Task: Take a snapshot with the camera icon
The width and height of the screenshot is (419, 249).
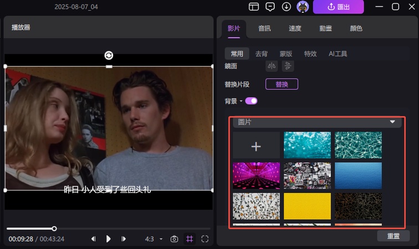Action: tap(174, 239)
